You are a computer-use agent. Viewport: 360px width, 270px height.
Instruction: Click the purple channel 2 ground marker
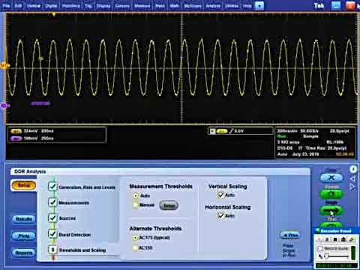coord(4,106)
